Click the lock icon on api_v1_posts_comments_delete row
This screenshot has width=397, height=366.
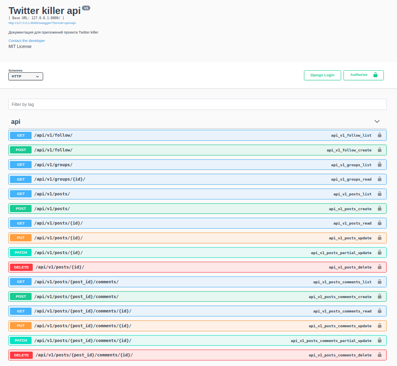tap(379, 355)
